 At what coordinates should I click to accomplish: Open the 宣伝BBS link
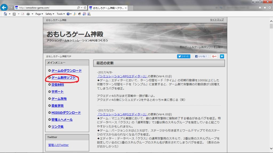coord(58,85)
